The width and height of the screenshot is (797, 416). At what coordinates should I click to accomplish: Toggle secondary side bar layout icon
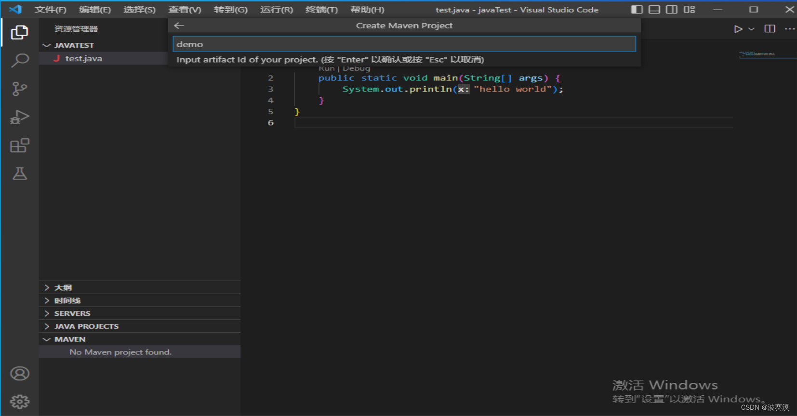pos(671,9)
